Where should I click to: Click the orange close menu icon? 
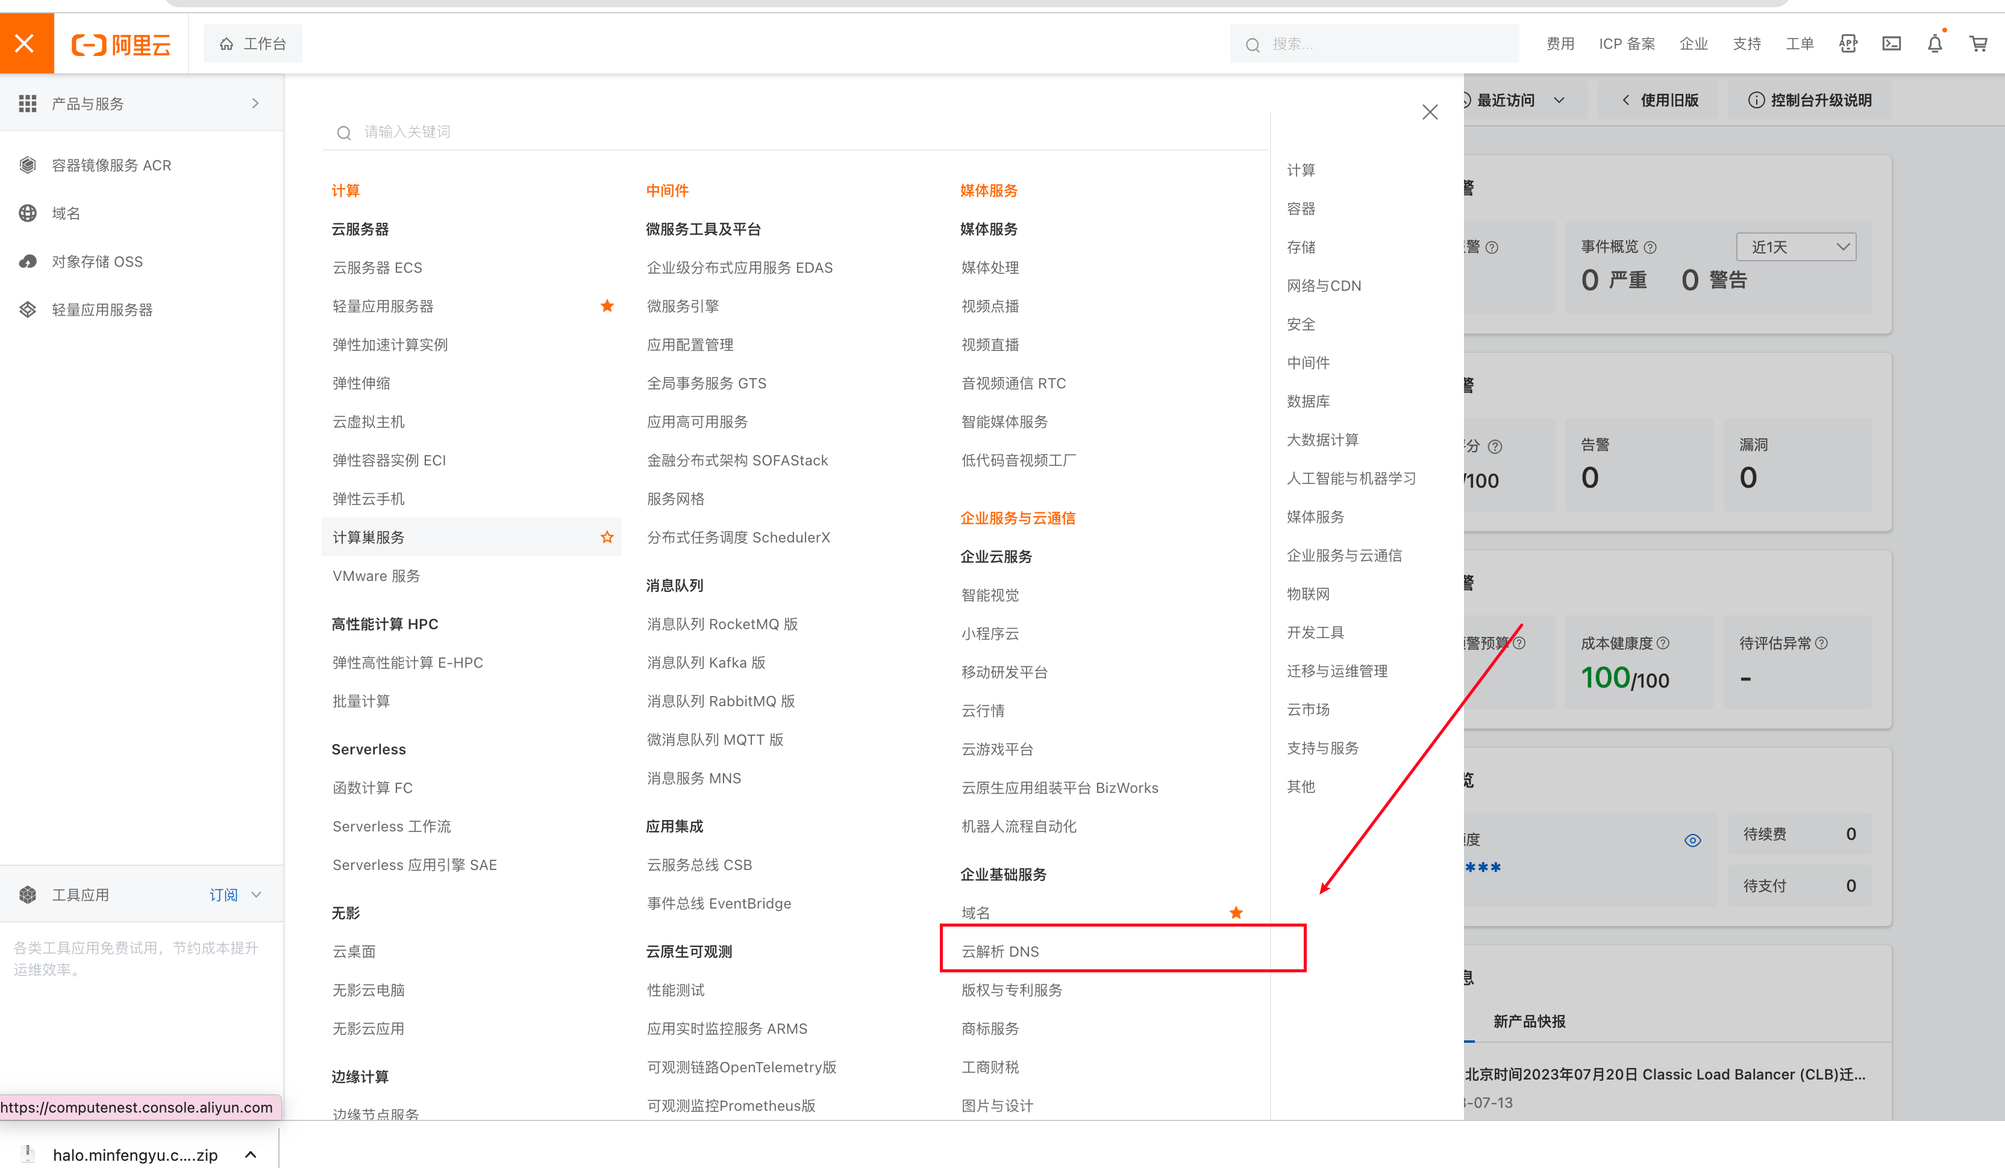(25, 44)
